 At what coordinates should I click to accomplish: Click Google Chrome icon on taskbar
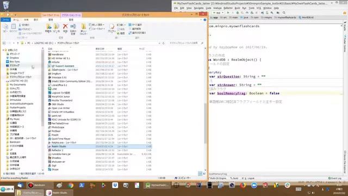71,185
